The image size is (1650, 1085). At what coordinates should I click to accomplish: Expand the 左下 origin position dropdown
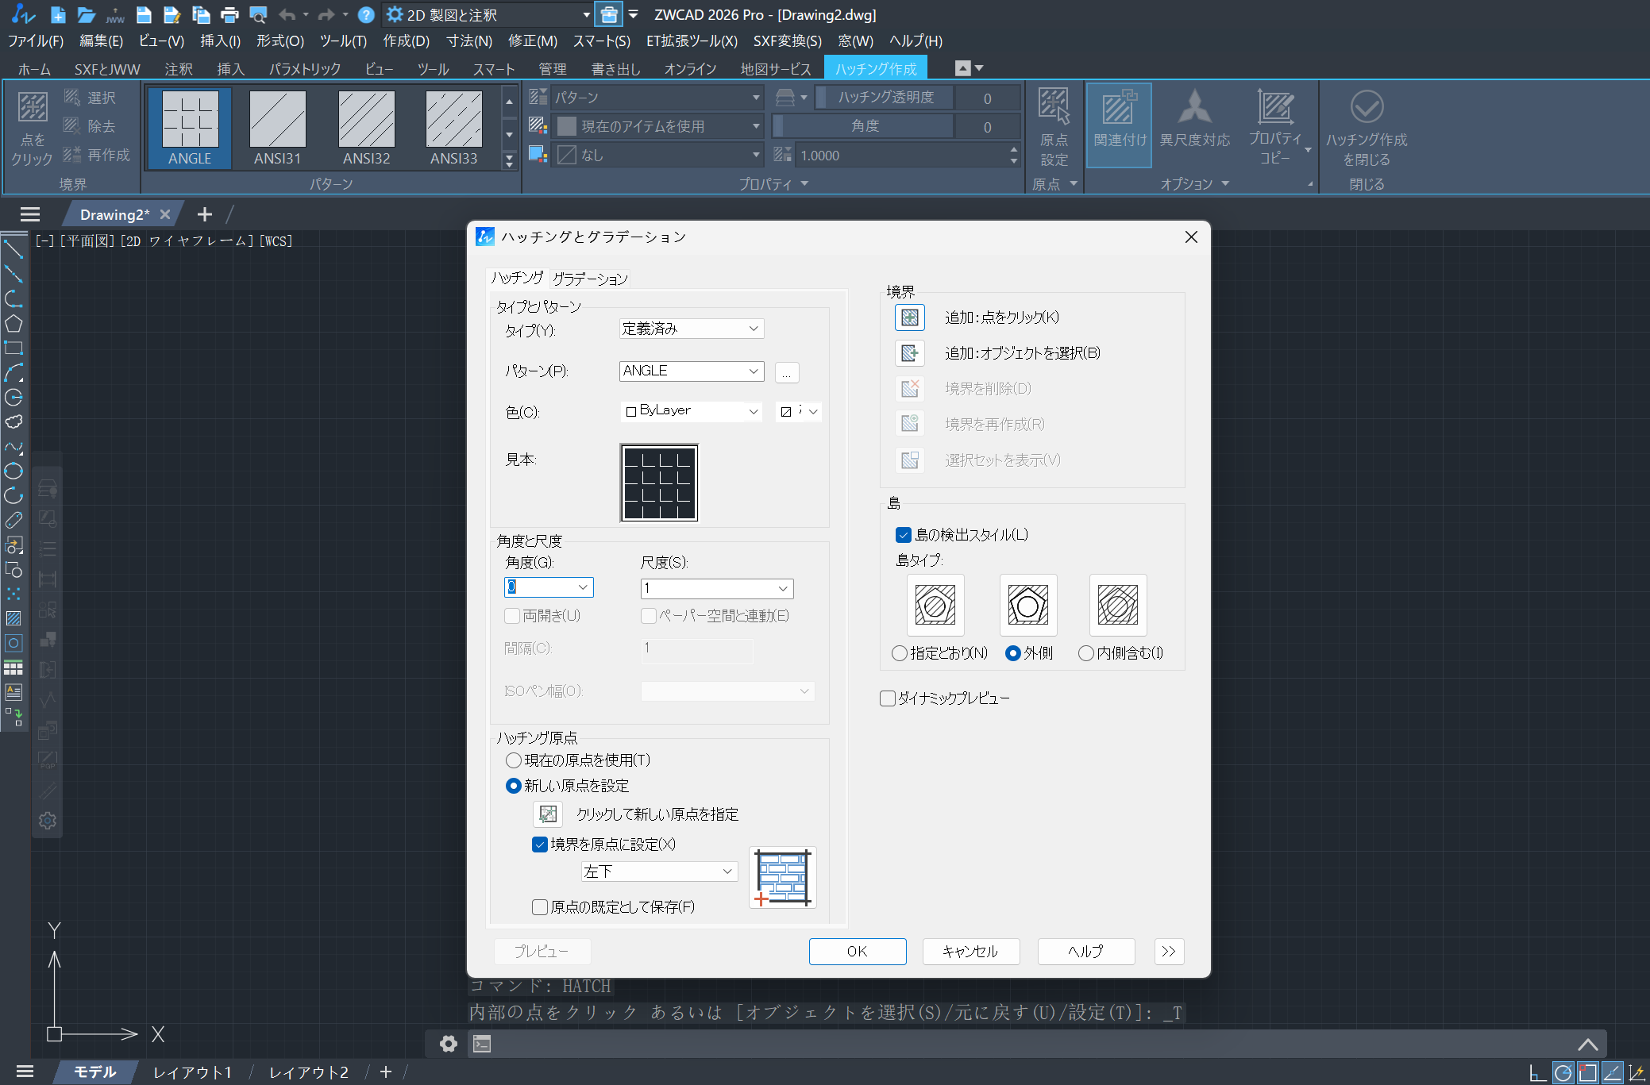click(x=659, y=871)
